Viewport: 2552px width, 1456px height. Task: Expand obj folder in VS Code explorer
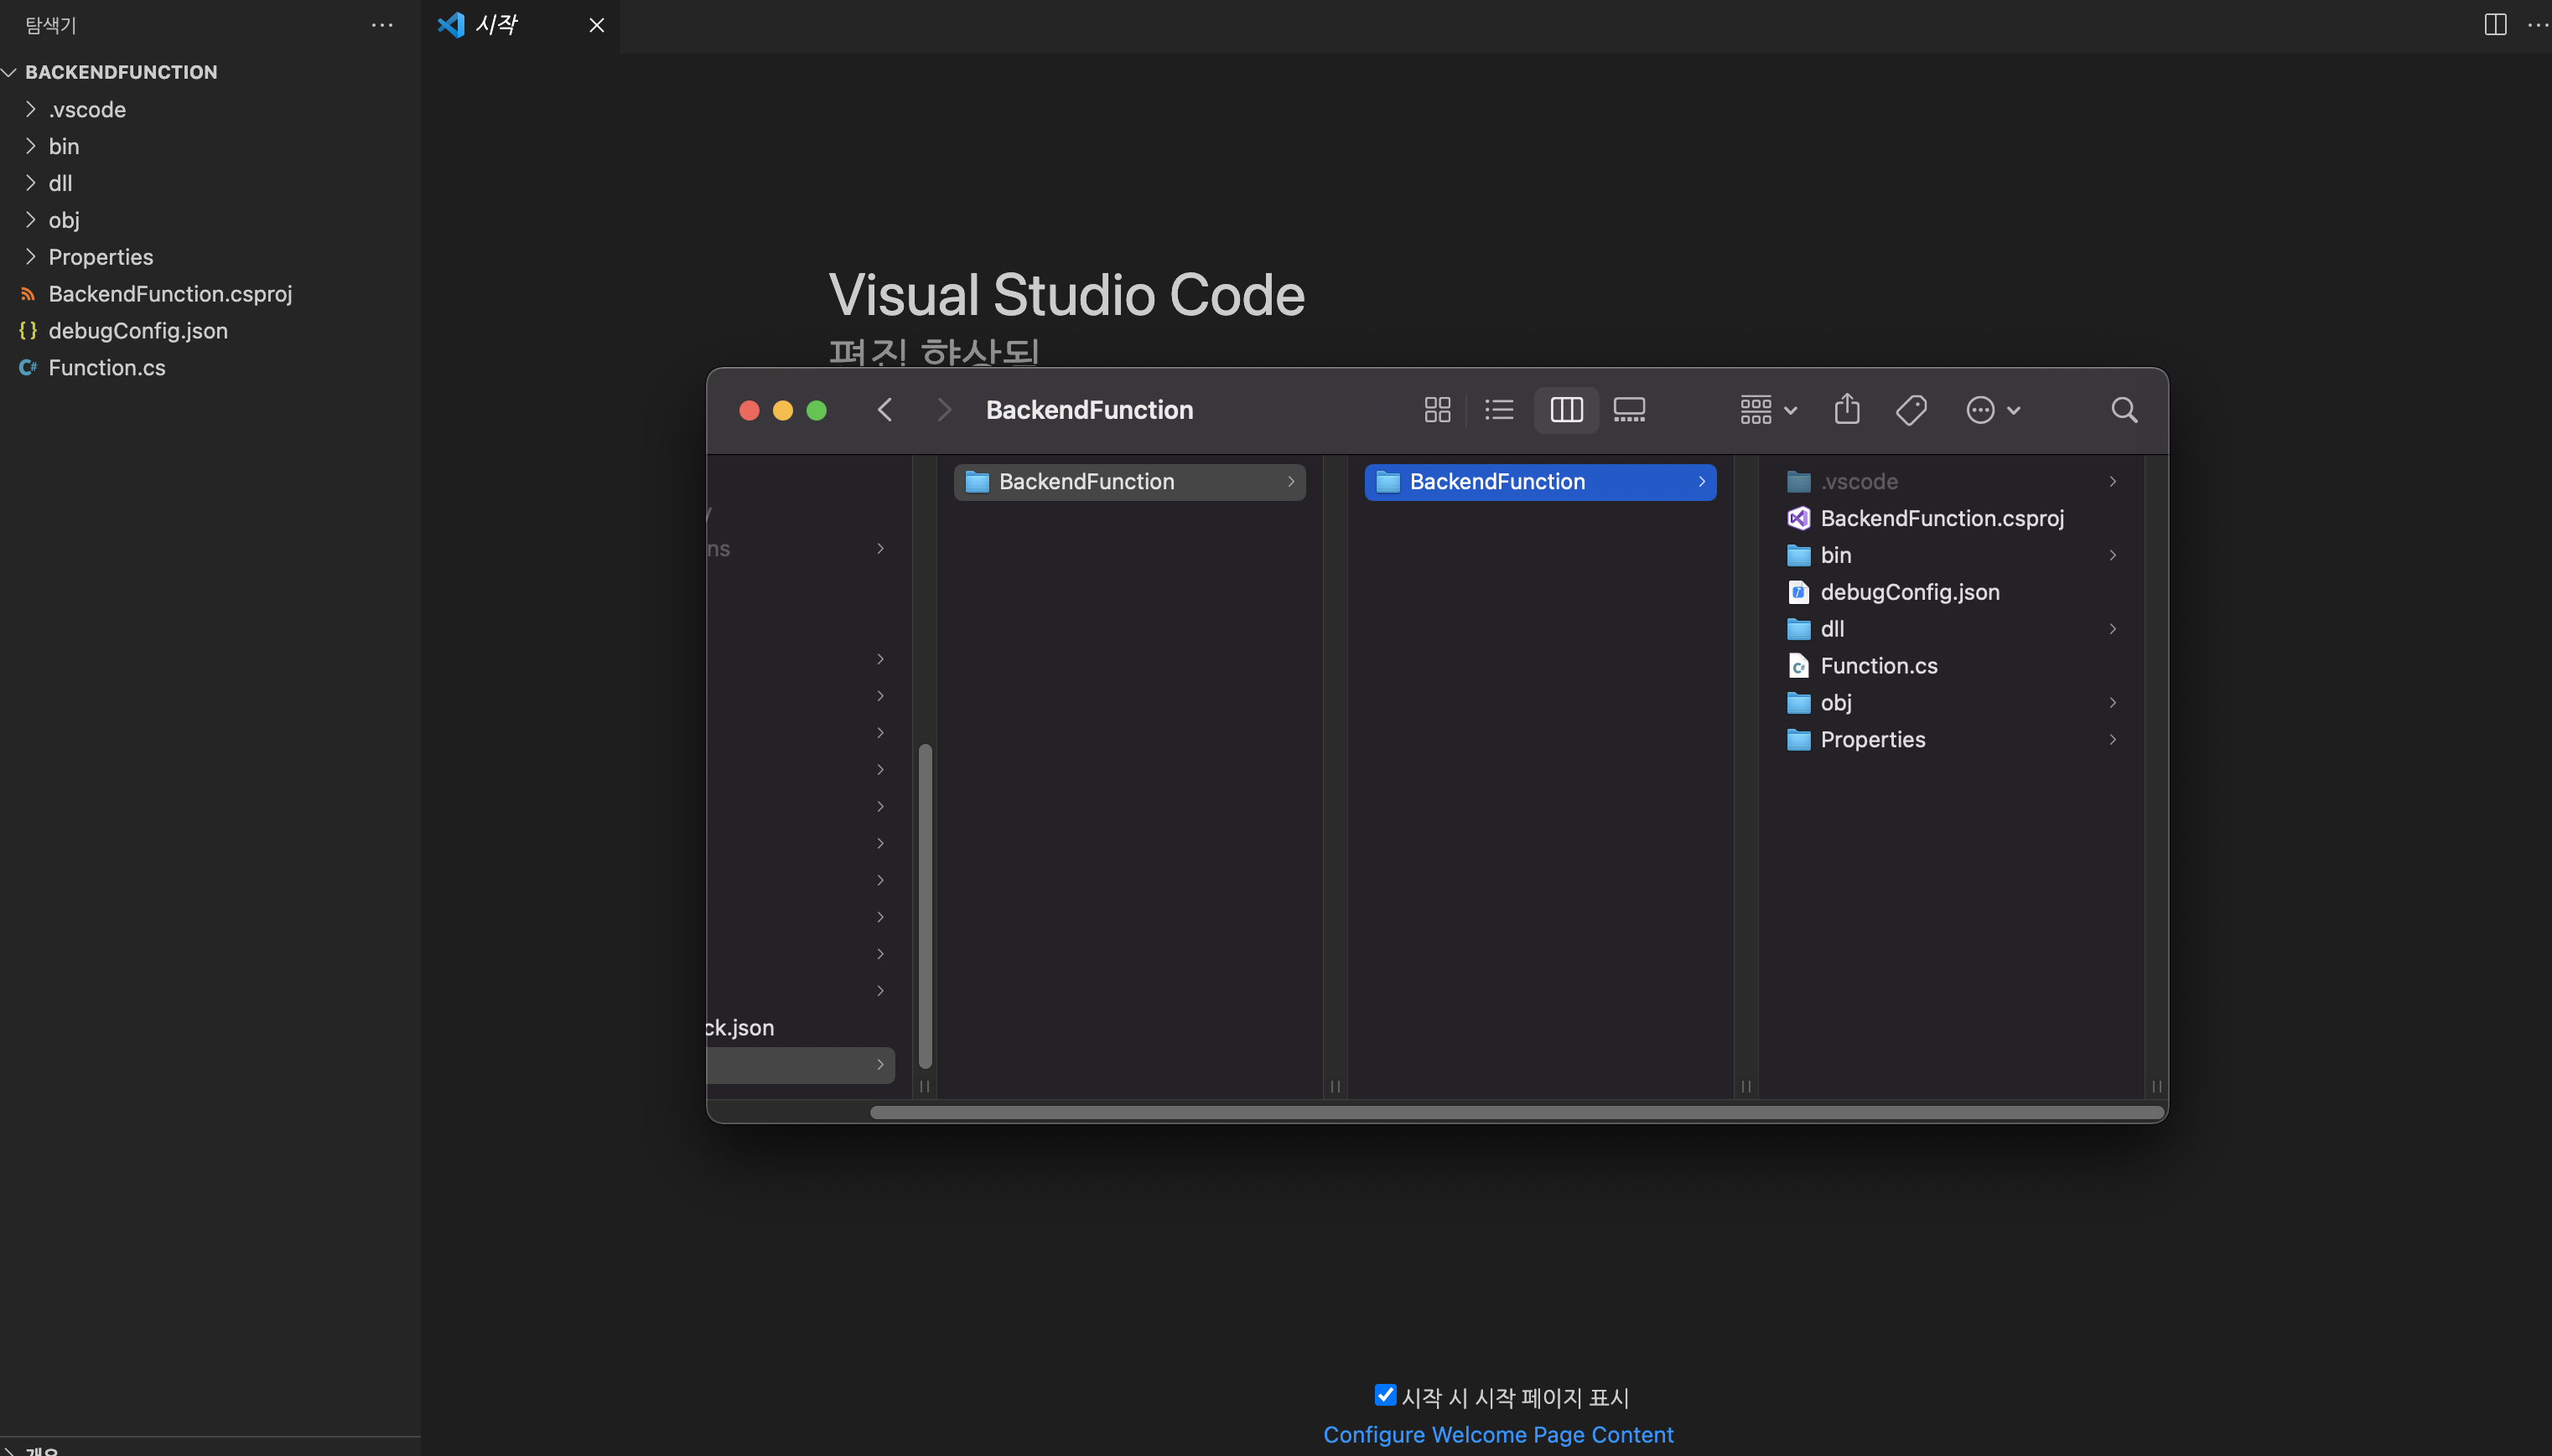(x=210, y=220)
